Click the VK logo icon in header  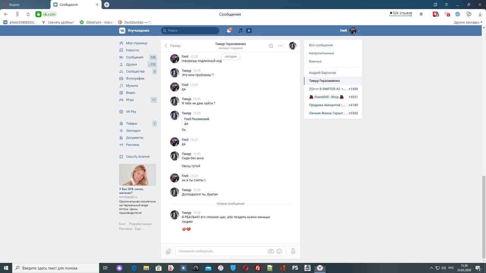(x=123, y=30)
